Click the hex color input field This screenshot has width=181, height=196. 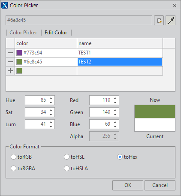point(79,20)
